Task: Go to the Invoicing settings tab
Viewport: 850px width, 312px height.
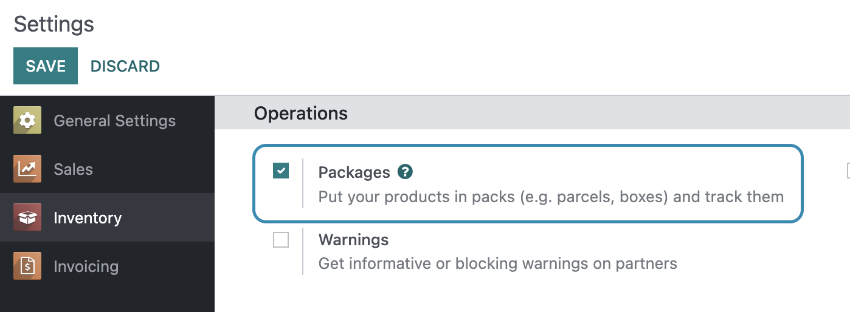Action: point(86,266)
